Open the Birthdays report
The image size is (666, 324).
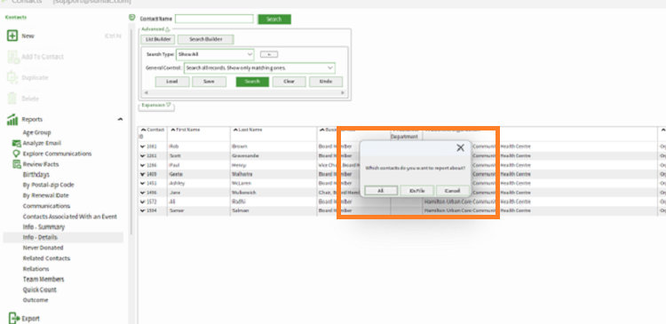pyautogui.click(x=36, y=175)
